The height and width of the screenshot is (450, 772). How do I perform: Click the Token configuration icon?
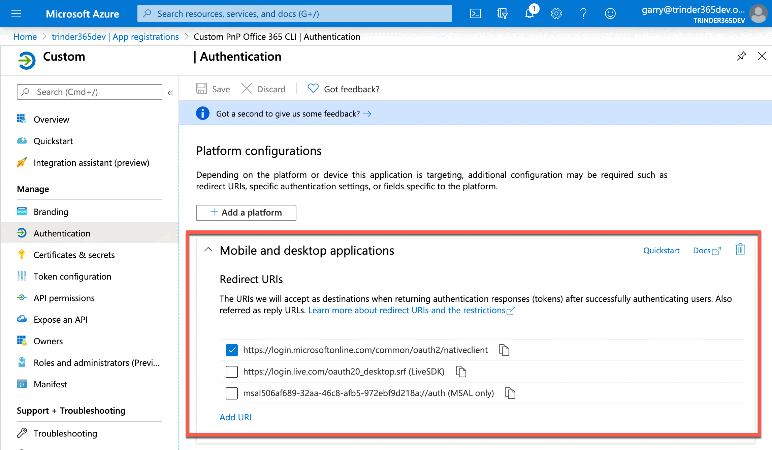22,276
